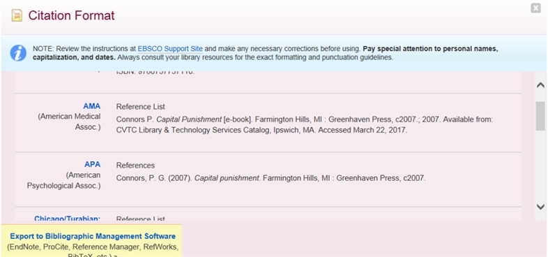Image resolution: width=548 pixels, height=257 pixels.
Task: Select the APA citation style link
Action: tap(92, 164)
